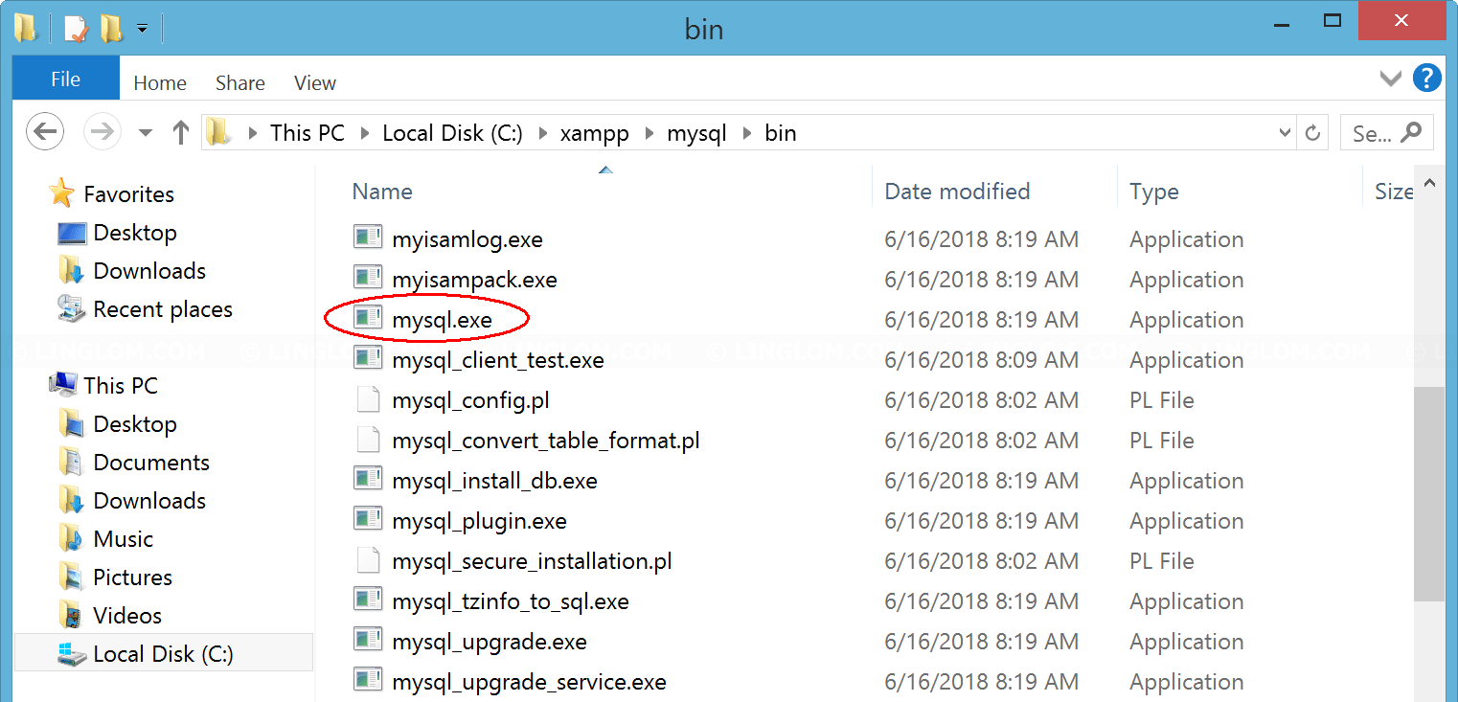The image size is (1458, 702).
Task: Click This PC in the address bar
Action: 307,133
